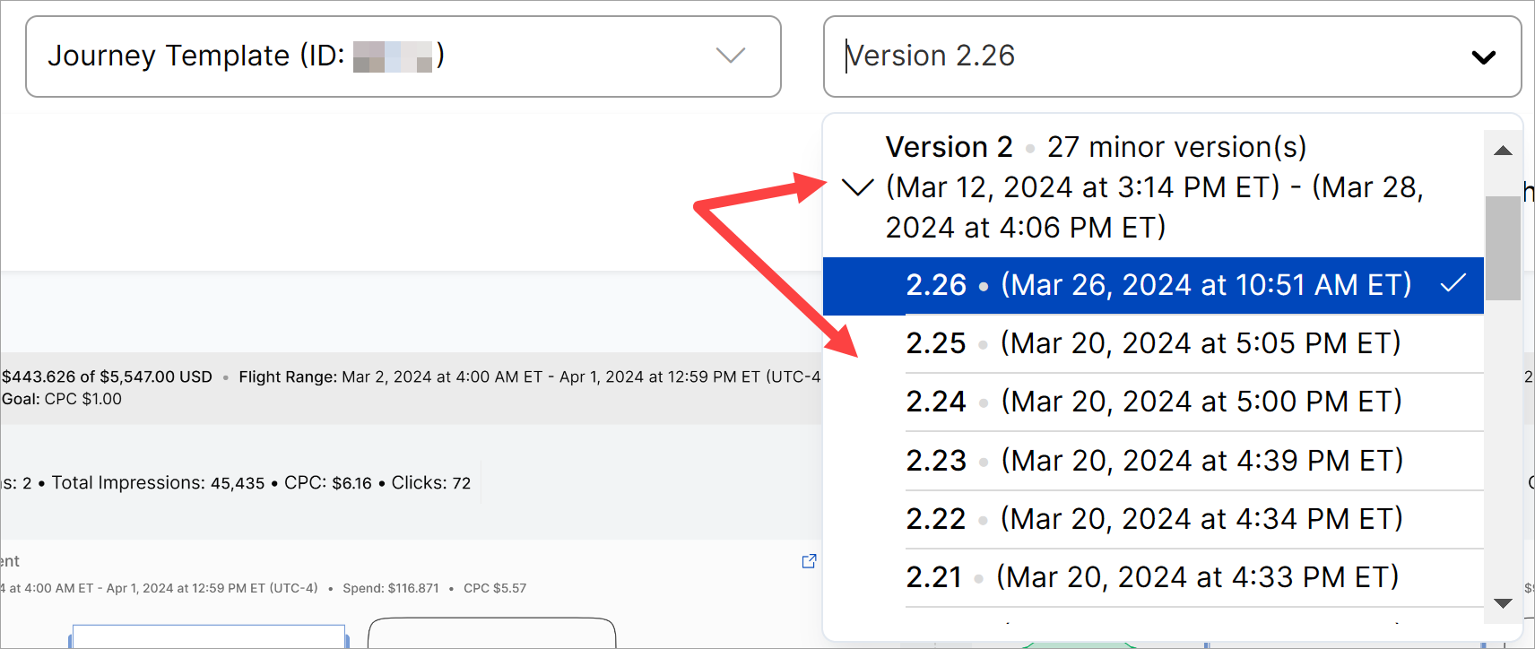
Task: Choose version 2.23 entry
Action: (1153, 461)
